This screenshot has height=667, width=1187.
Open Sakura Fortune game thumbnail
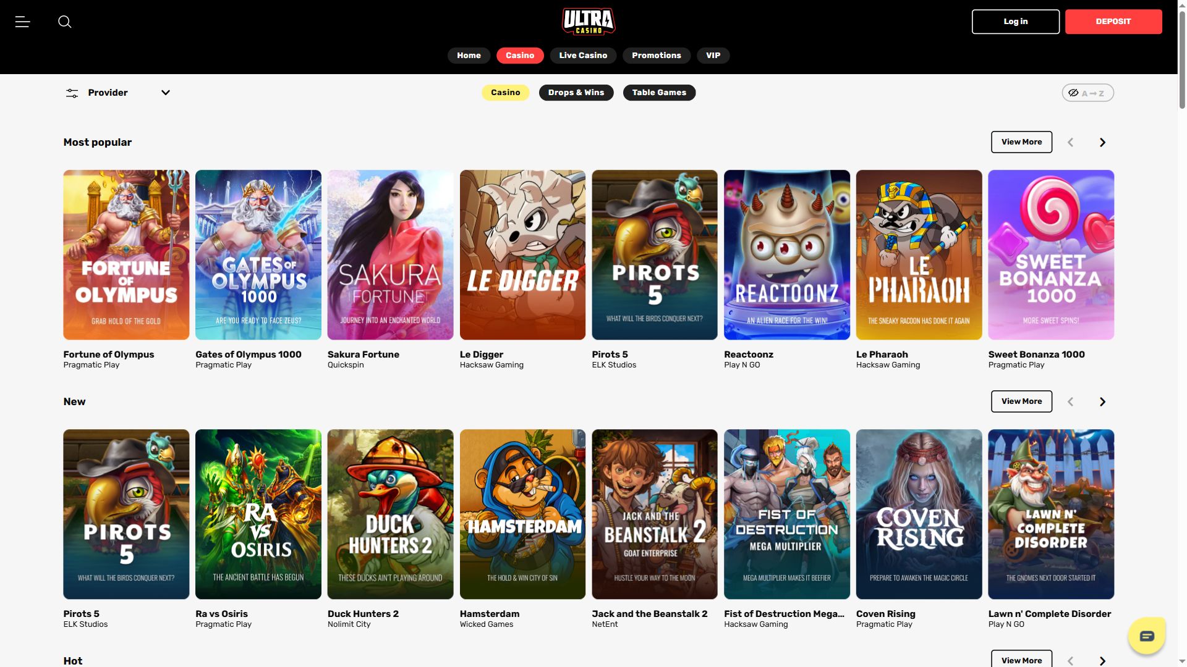click(390, 254)
